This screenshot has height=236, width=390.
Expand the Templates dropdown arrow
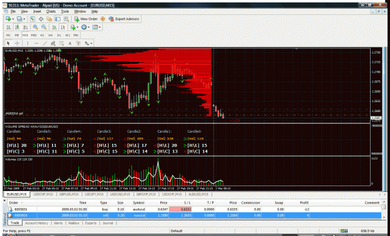pyautogui.click(x=100, y=27)
